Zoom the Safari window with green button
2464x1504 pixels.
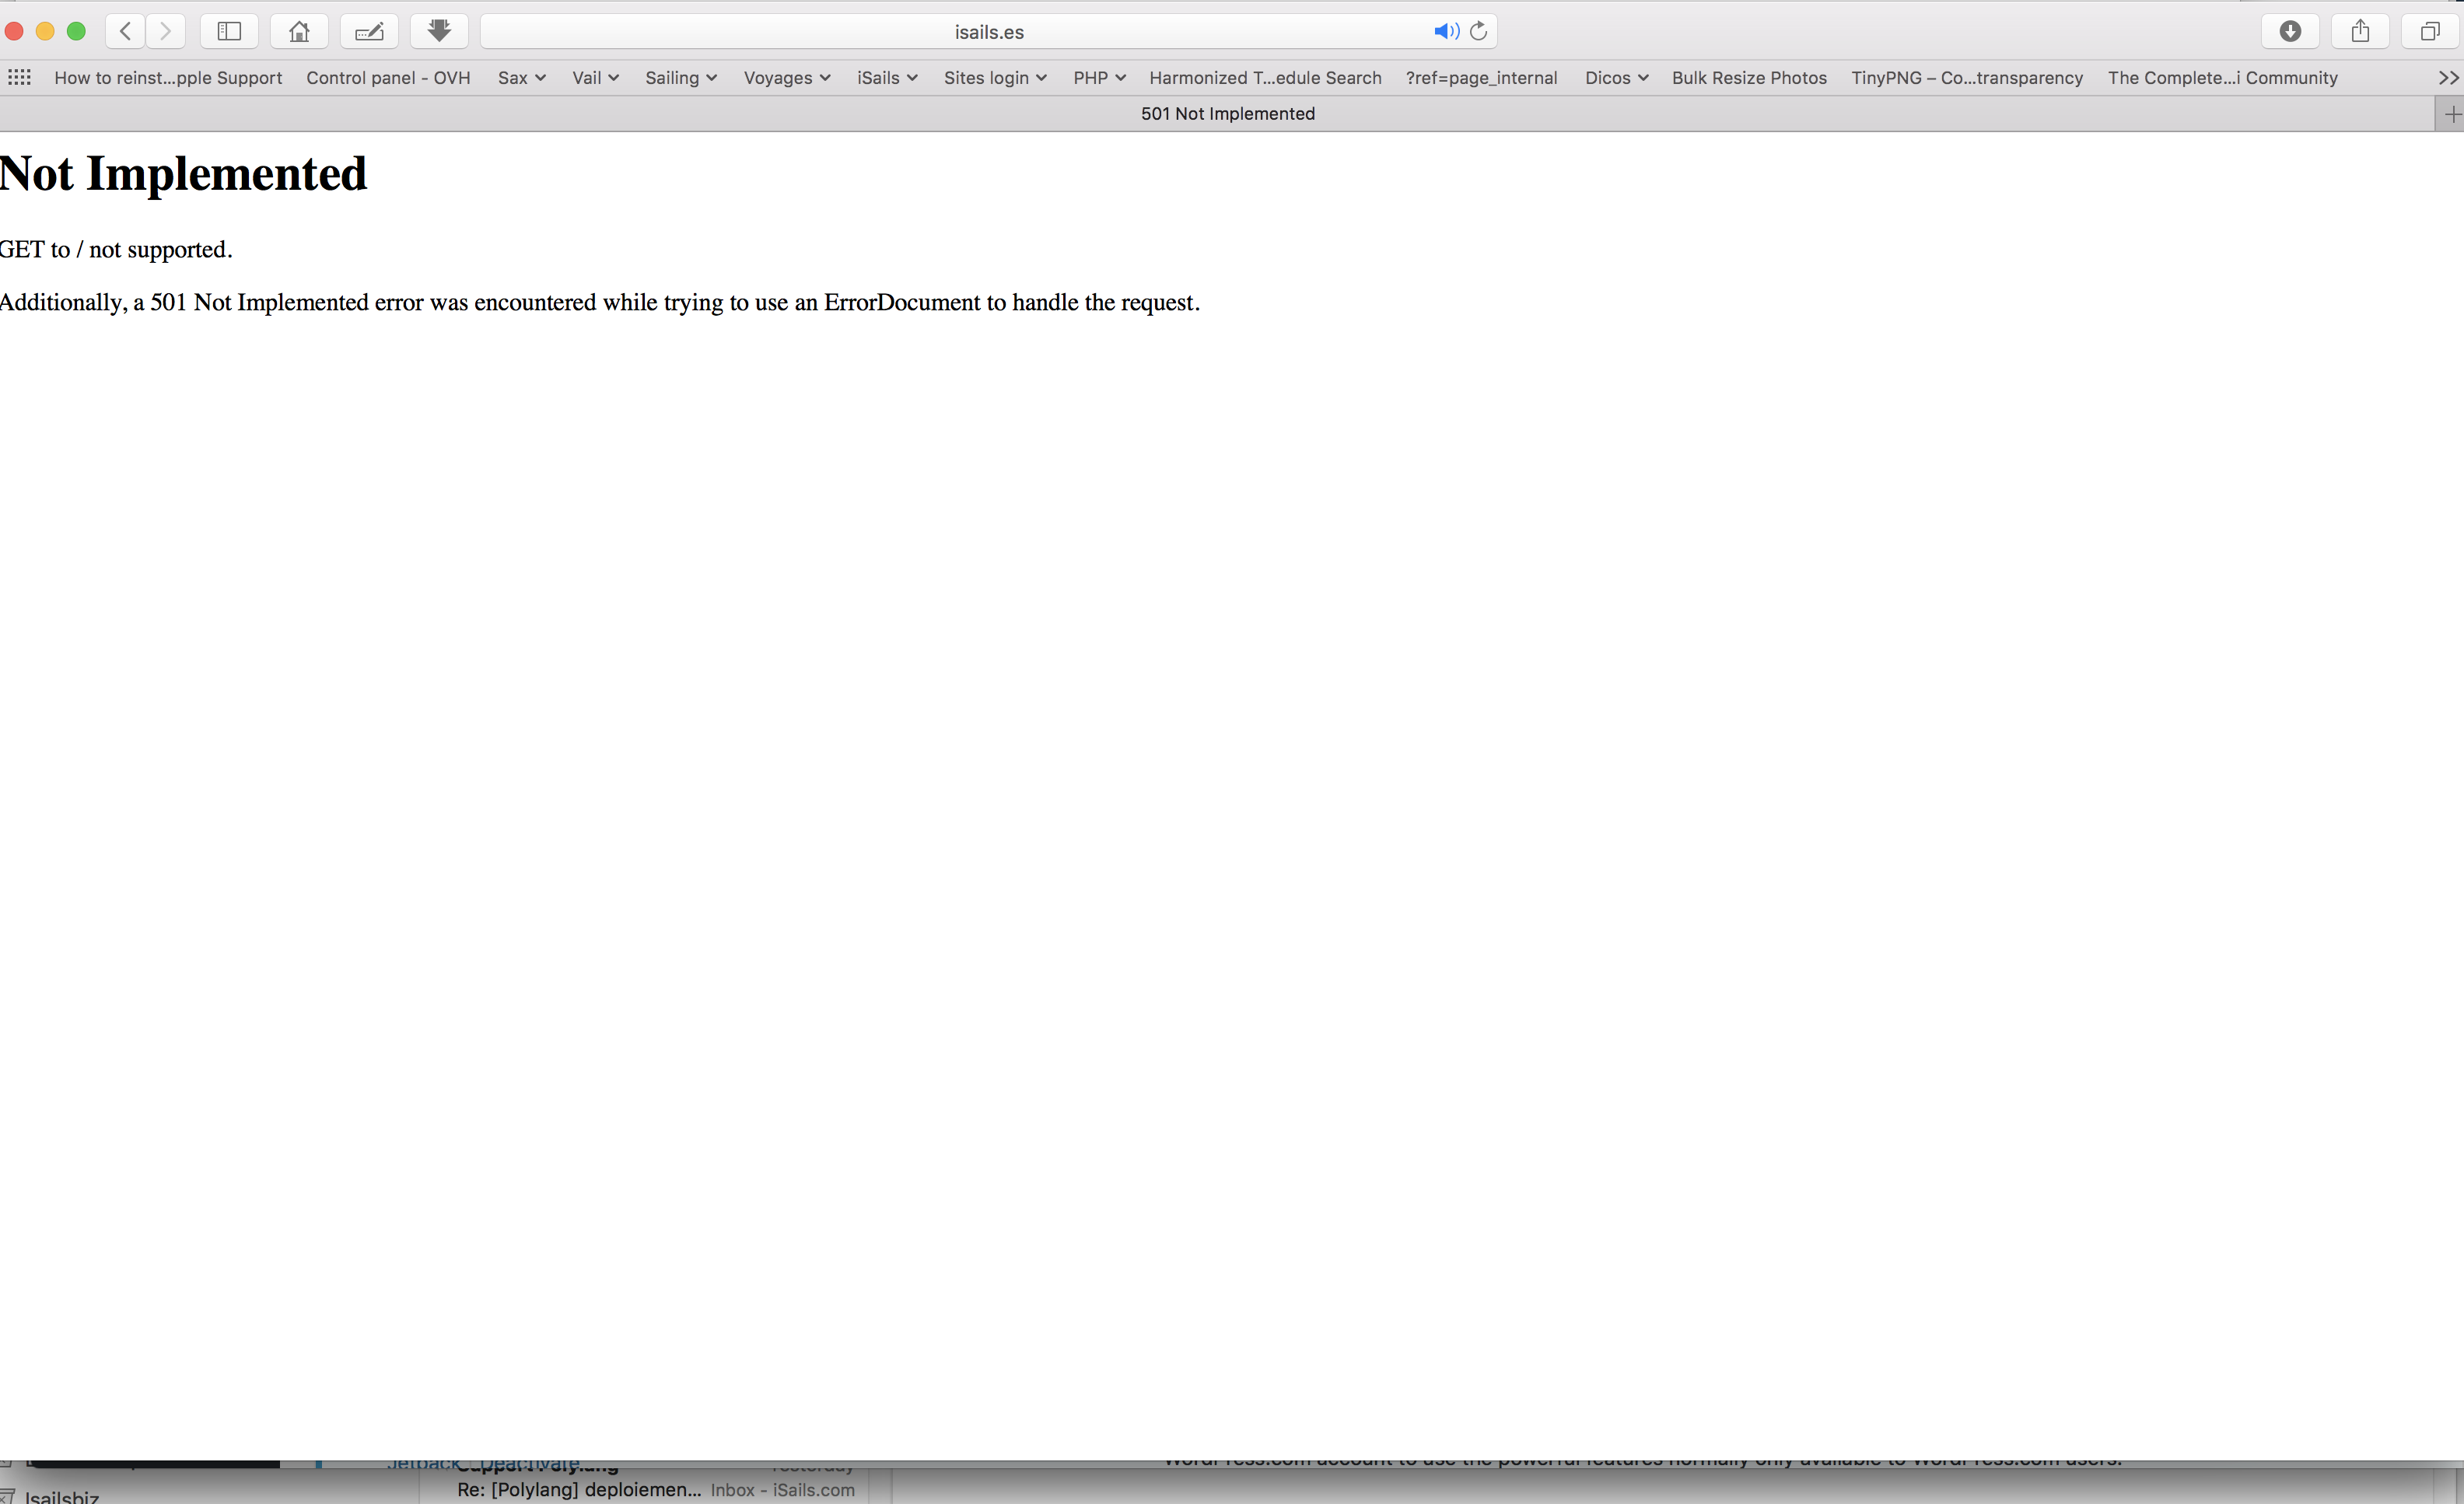click(76, 31)
